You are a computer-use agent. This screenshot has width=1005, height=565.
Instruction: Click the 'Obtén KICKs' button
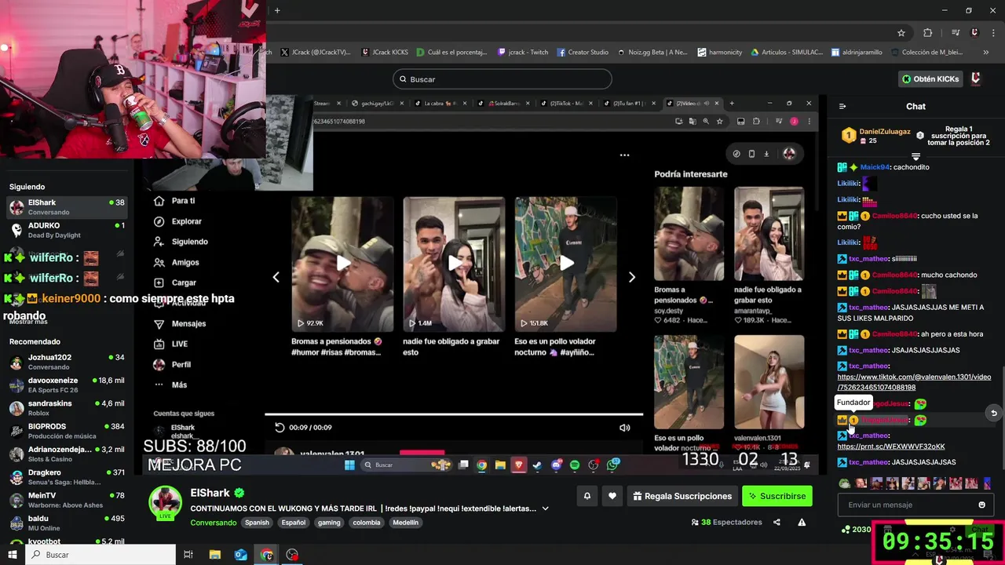point(930,79)
